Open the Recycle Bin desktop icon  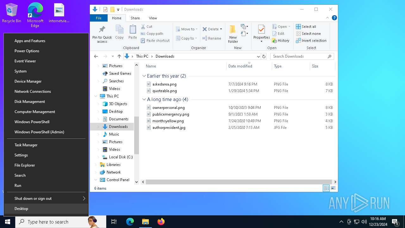coord(12,13)
